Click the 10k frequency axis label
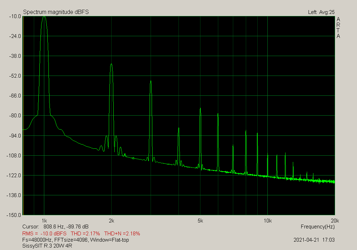Viewport: 357px width, 250px height. pyautogui.click(x=267, y=221)
